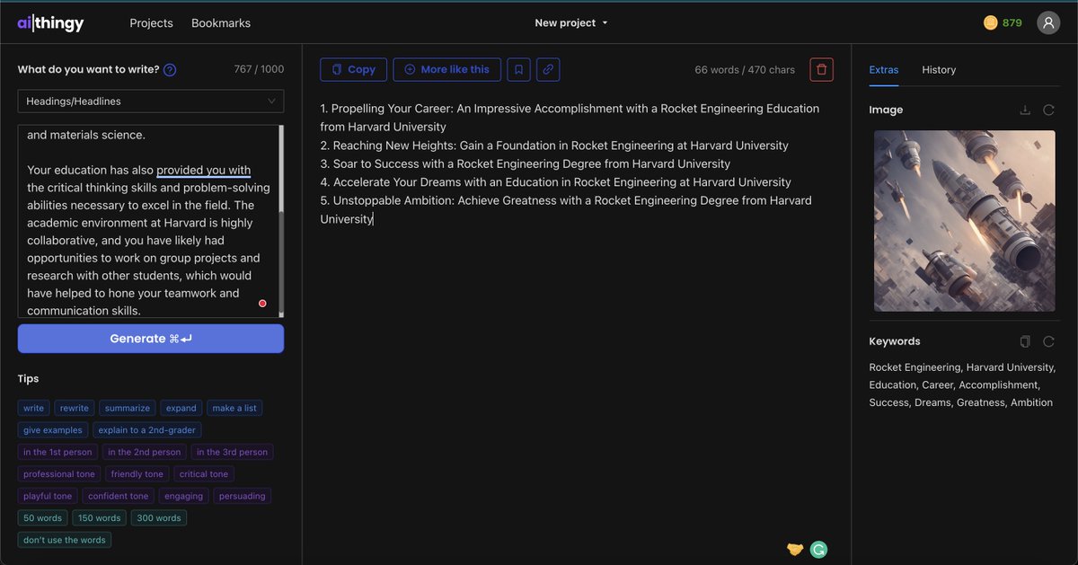The height and width of the screenshot is (565, 1078).
Task: Select the 'engaging' tag
Action: click(x=184, y=496)
